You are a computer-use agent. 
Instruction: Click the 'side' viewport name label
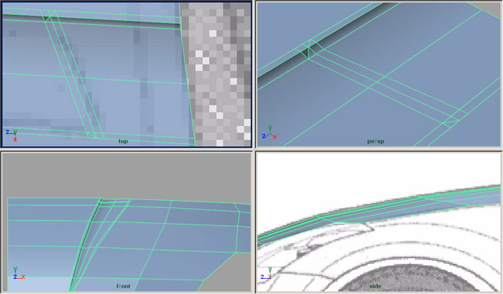tap(375, 286)
